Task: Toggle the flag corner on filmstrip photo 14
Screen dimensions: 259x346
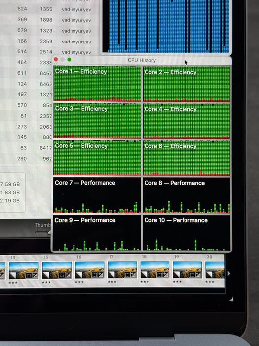Action: [x=13, y=275]
